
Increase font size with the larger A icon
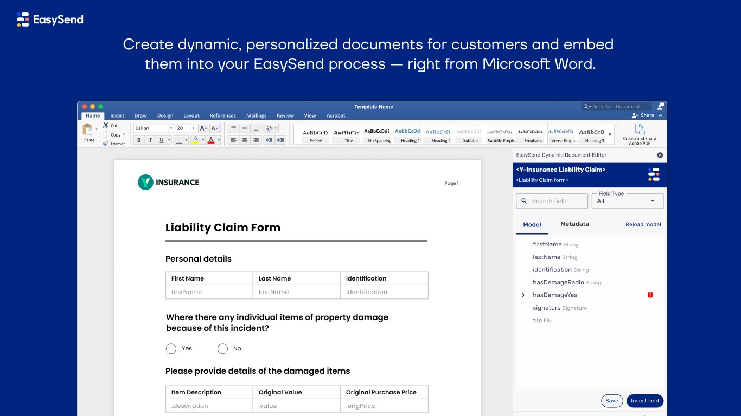tap(203, 128)
